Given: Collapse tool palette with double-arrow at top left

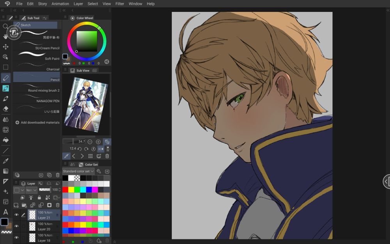Looking at the screenshot, I should (2, 11).
